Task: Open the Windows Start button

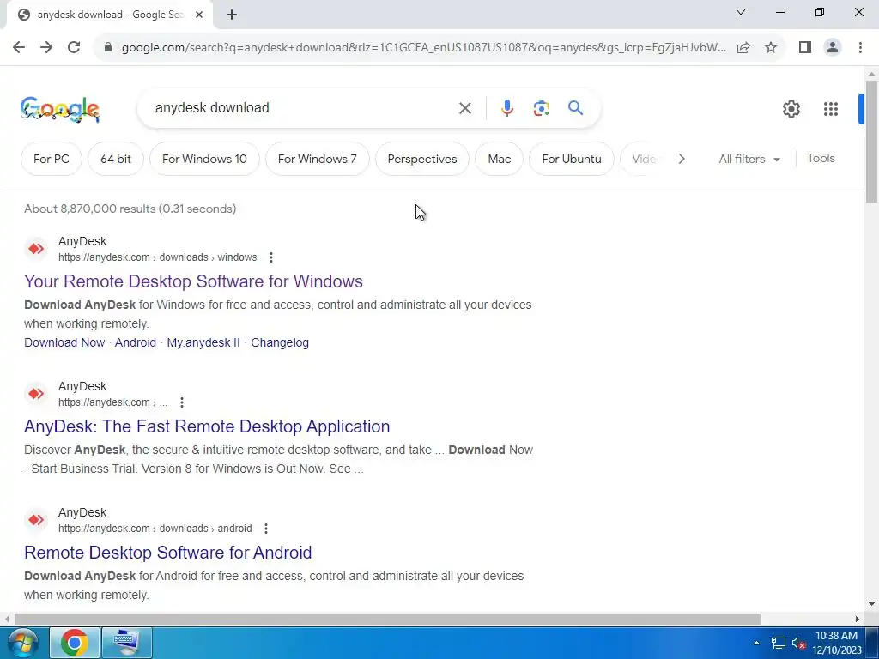Action: pos(21,643)
